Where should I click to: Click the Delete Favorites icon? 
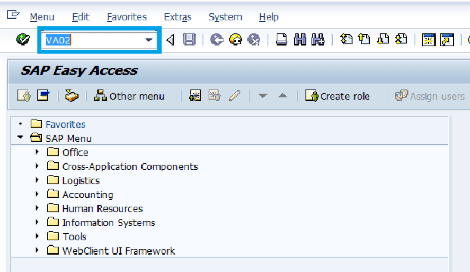coord(215,96)
